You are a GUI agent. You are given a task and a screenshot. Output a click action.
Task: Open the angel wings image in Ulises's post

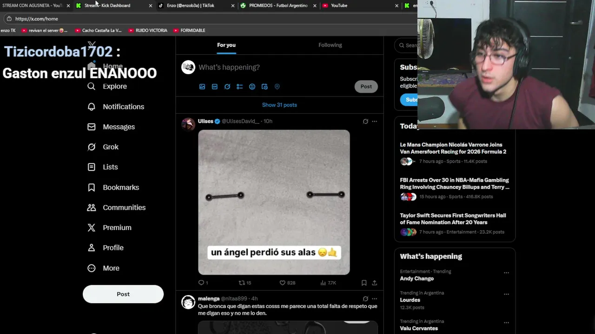click(274, 202)
